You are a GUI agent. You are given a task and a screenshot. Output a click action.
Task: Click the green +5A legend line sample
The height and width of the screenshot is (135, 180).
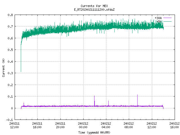(x=167, y=21)
